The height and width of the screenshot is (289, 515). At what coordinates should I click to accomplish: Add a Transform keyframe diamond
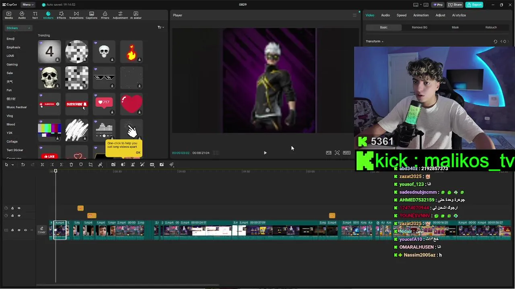pos(505,41)
